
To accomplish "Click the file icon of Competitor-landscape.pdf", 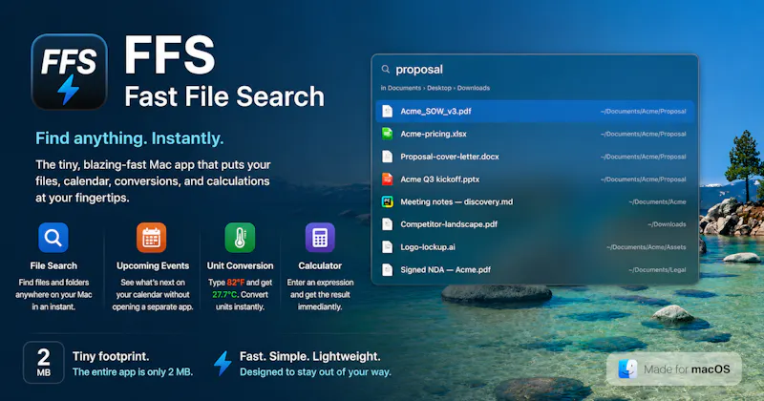I will pyautogui.click(x=388, y=224).
